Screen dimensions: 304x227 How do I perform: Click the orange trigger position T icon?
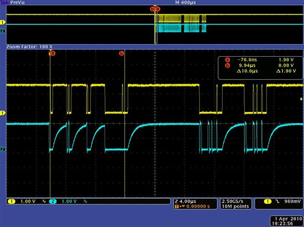coord(176,207)
